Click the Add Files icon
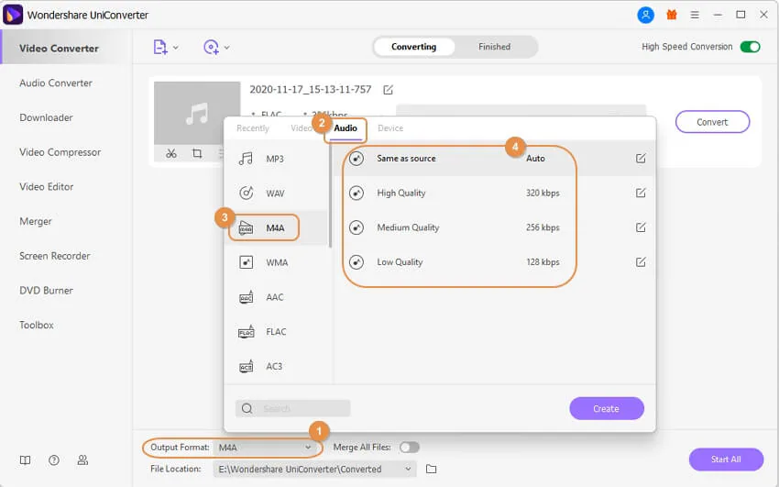779x487 pixels. pos(160,47)
